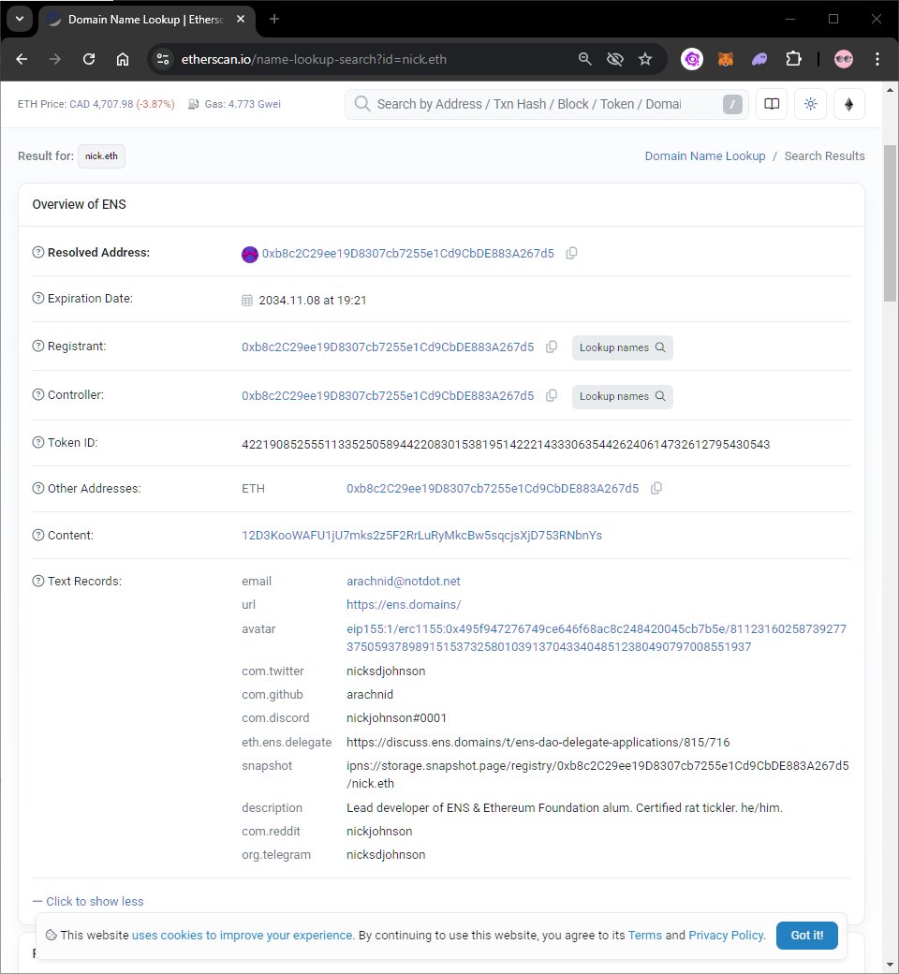
Task: Click the Registrant help icon
Action: 37,346
